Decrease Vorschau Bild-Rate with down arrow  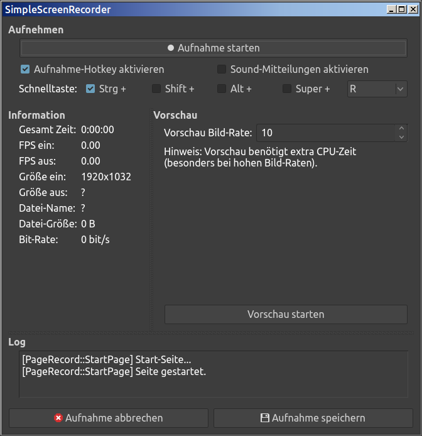pyautogui.click(x=401, y=137)
